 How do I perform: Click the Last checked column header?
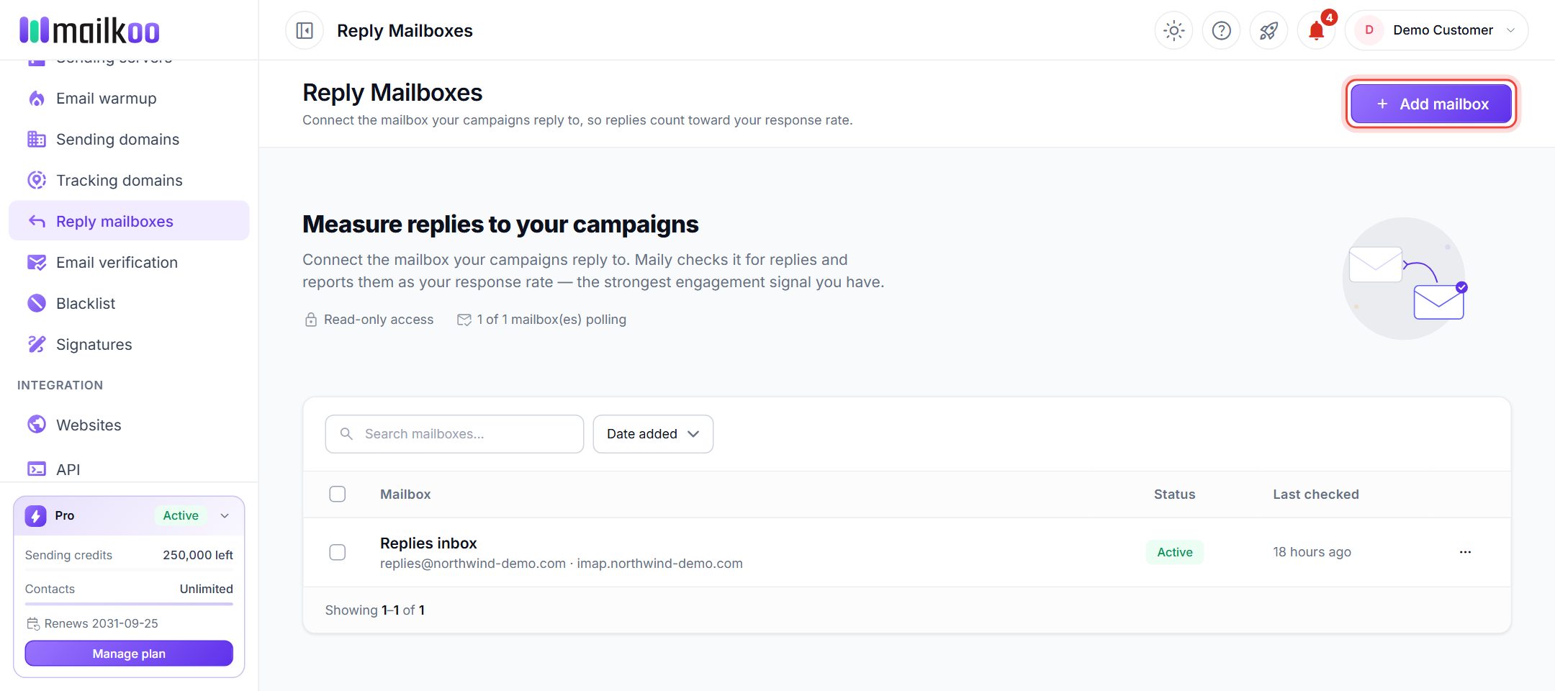click(x=1316, y=494)
